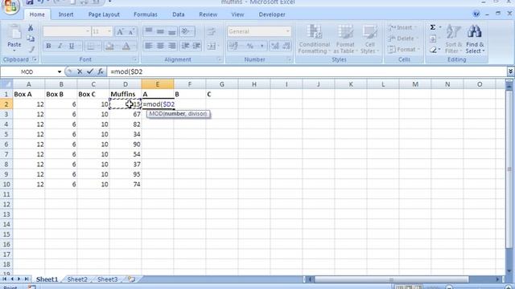Click the Wrap Text icon

[211, 31]
